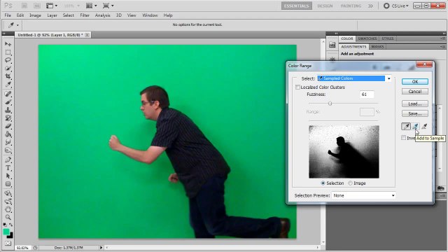Click the Load... button
Screen dimensions: 448x252
[415, 104]
